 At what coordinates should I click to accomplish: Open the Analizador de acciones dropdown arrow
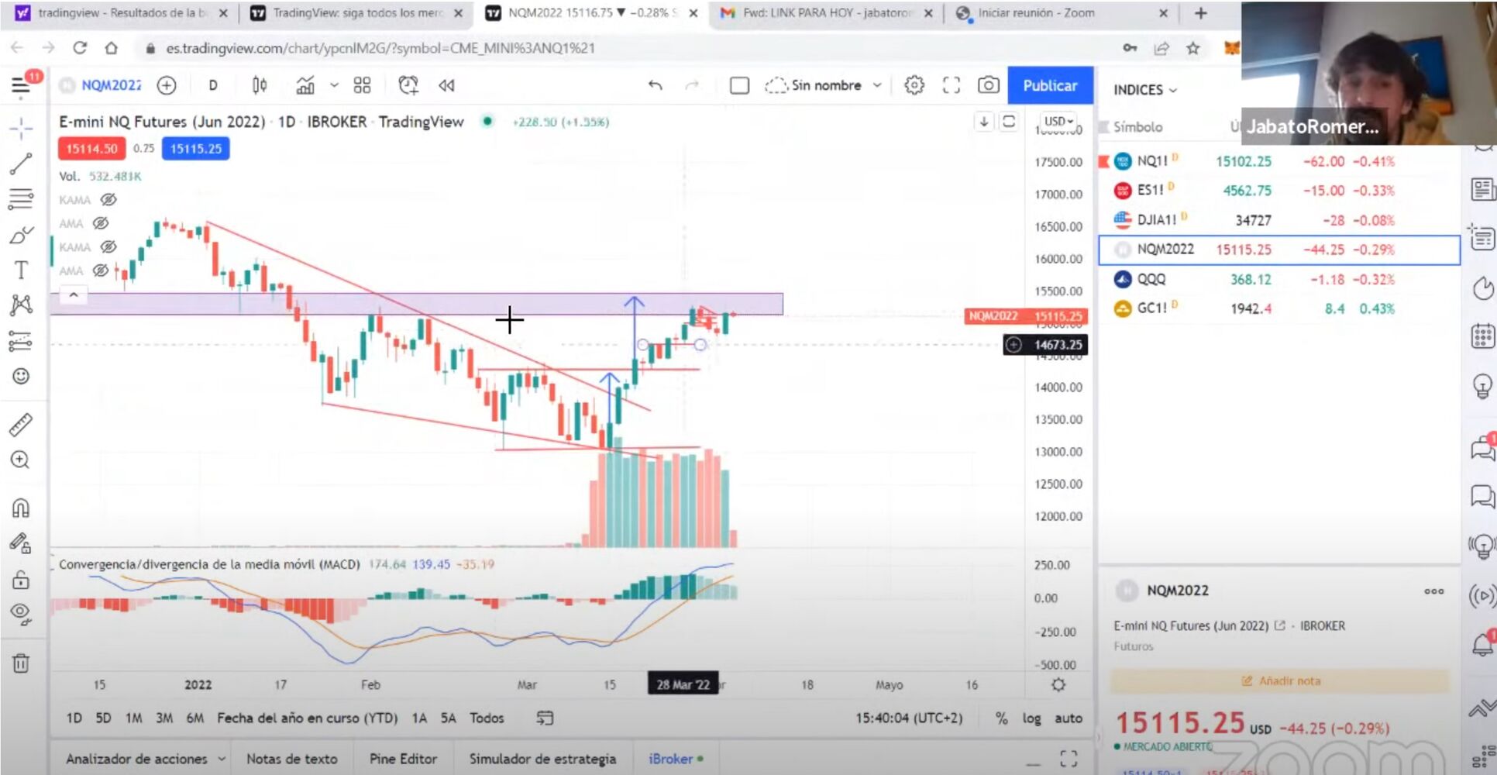tap(222, 759)
